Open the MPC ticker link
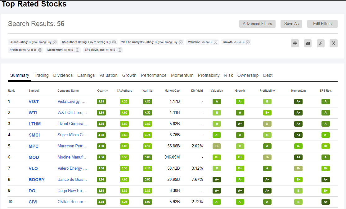This screenshot has width=346, height=209. [x=34, y=146]
